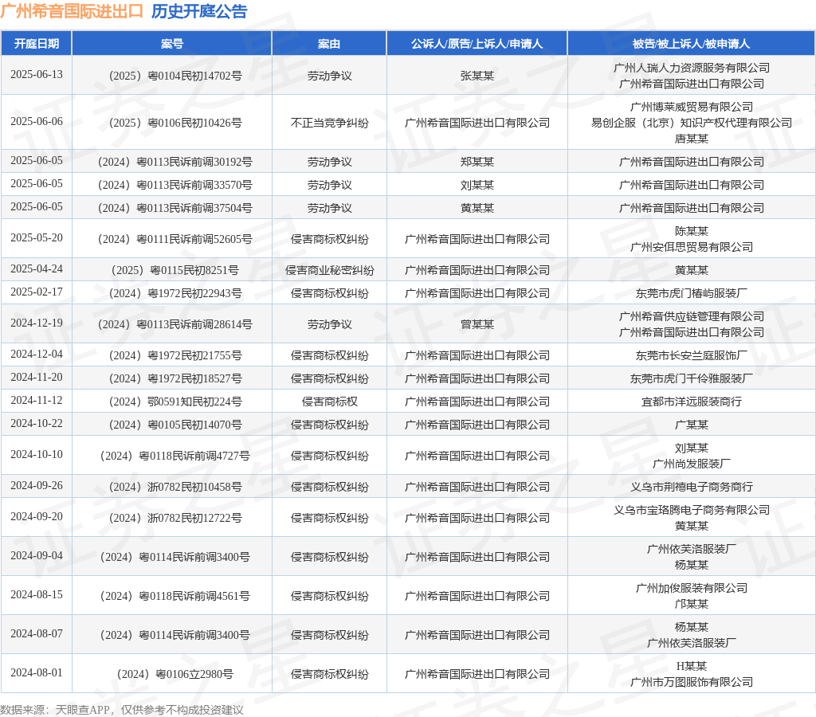Click defendant 义乌市荆禧电子商务商行
The width and height of the screenshot is (816, 717).
pos(692,487)
